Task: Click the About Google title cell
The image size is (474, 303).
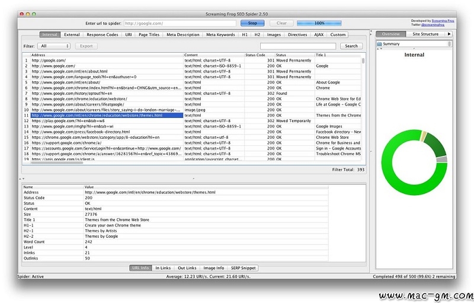Action: point(338,82)
